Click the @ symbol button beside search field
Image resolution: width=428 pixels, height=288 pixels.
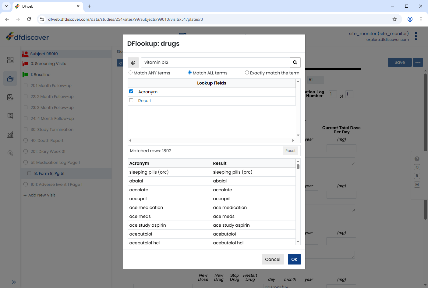(x=133, y=62)
